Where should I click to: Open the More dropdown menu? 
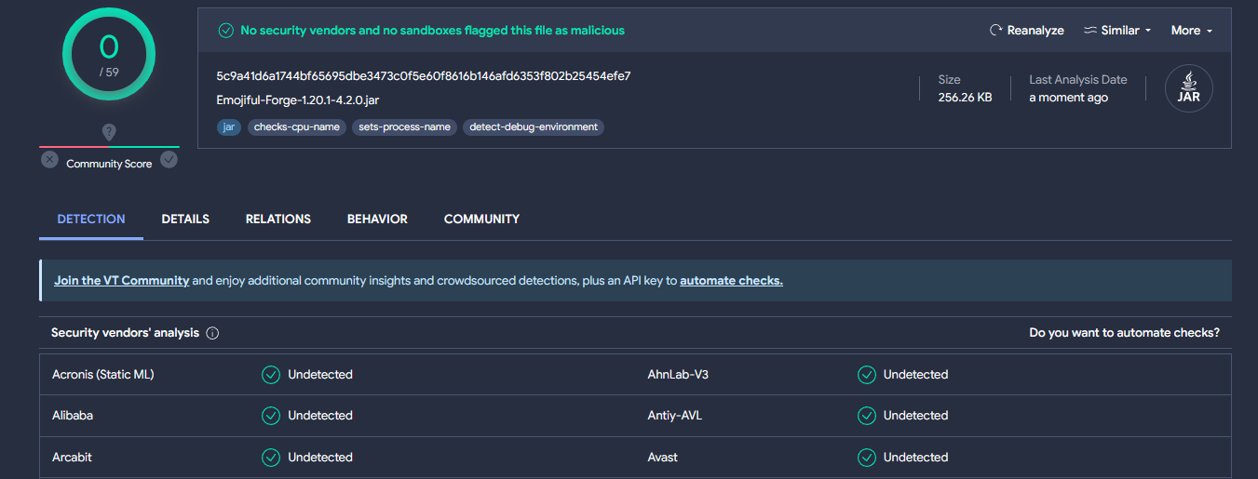click(x=1192, y=31)
